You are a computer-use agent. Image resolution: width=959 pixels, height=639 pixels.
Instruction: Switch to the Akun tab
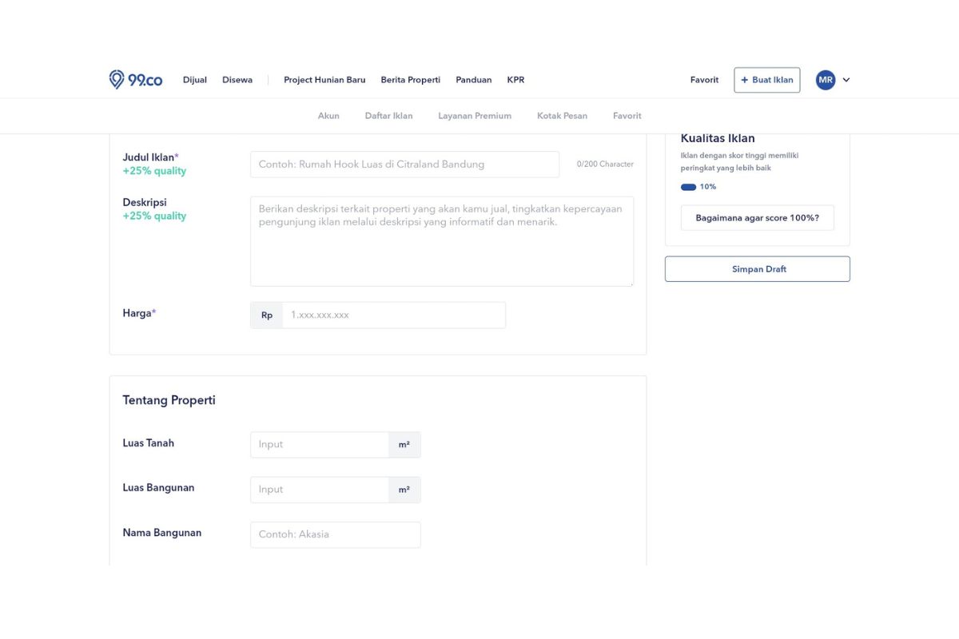coord(328,116)
